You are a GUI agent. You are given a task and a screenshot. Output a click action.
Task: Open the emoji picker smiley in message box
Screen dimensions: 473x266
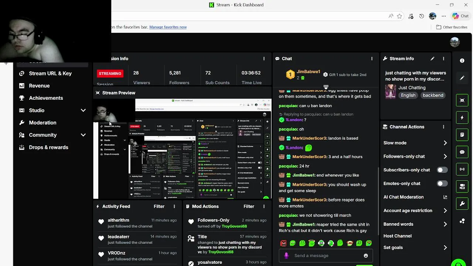click(366, 256)
